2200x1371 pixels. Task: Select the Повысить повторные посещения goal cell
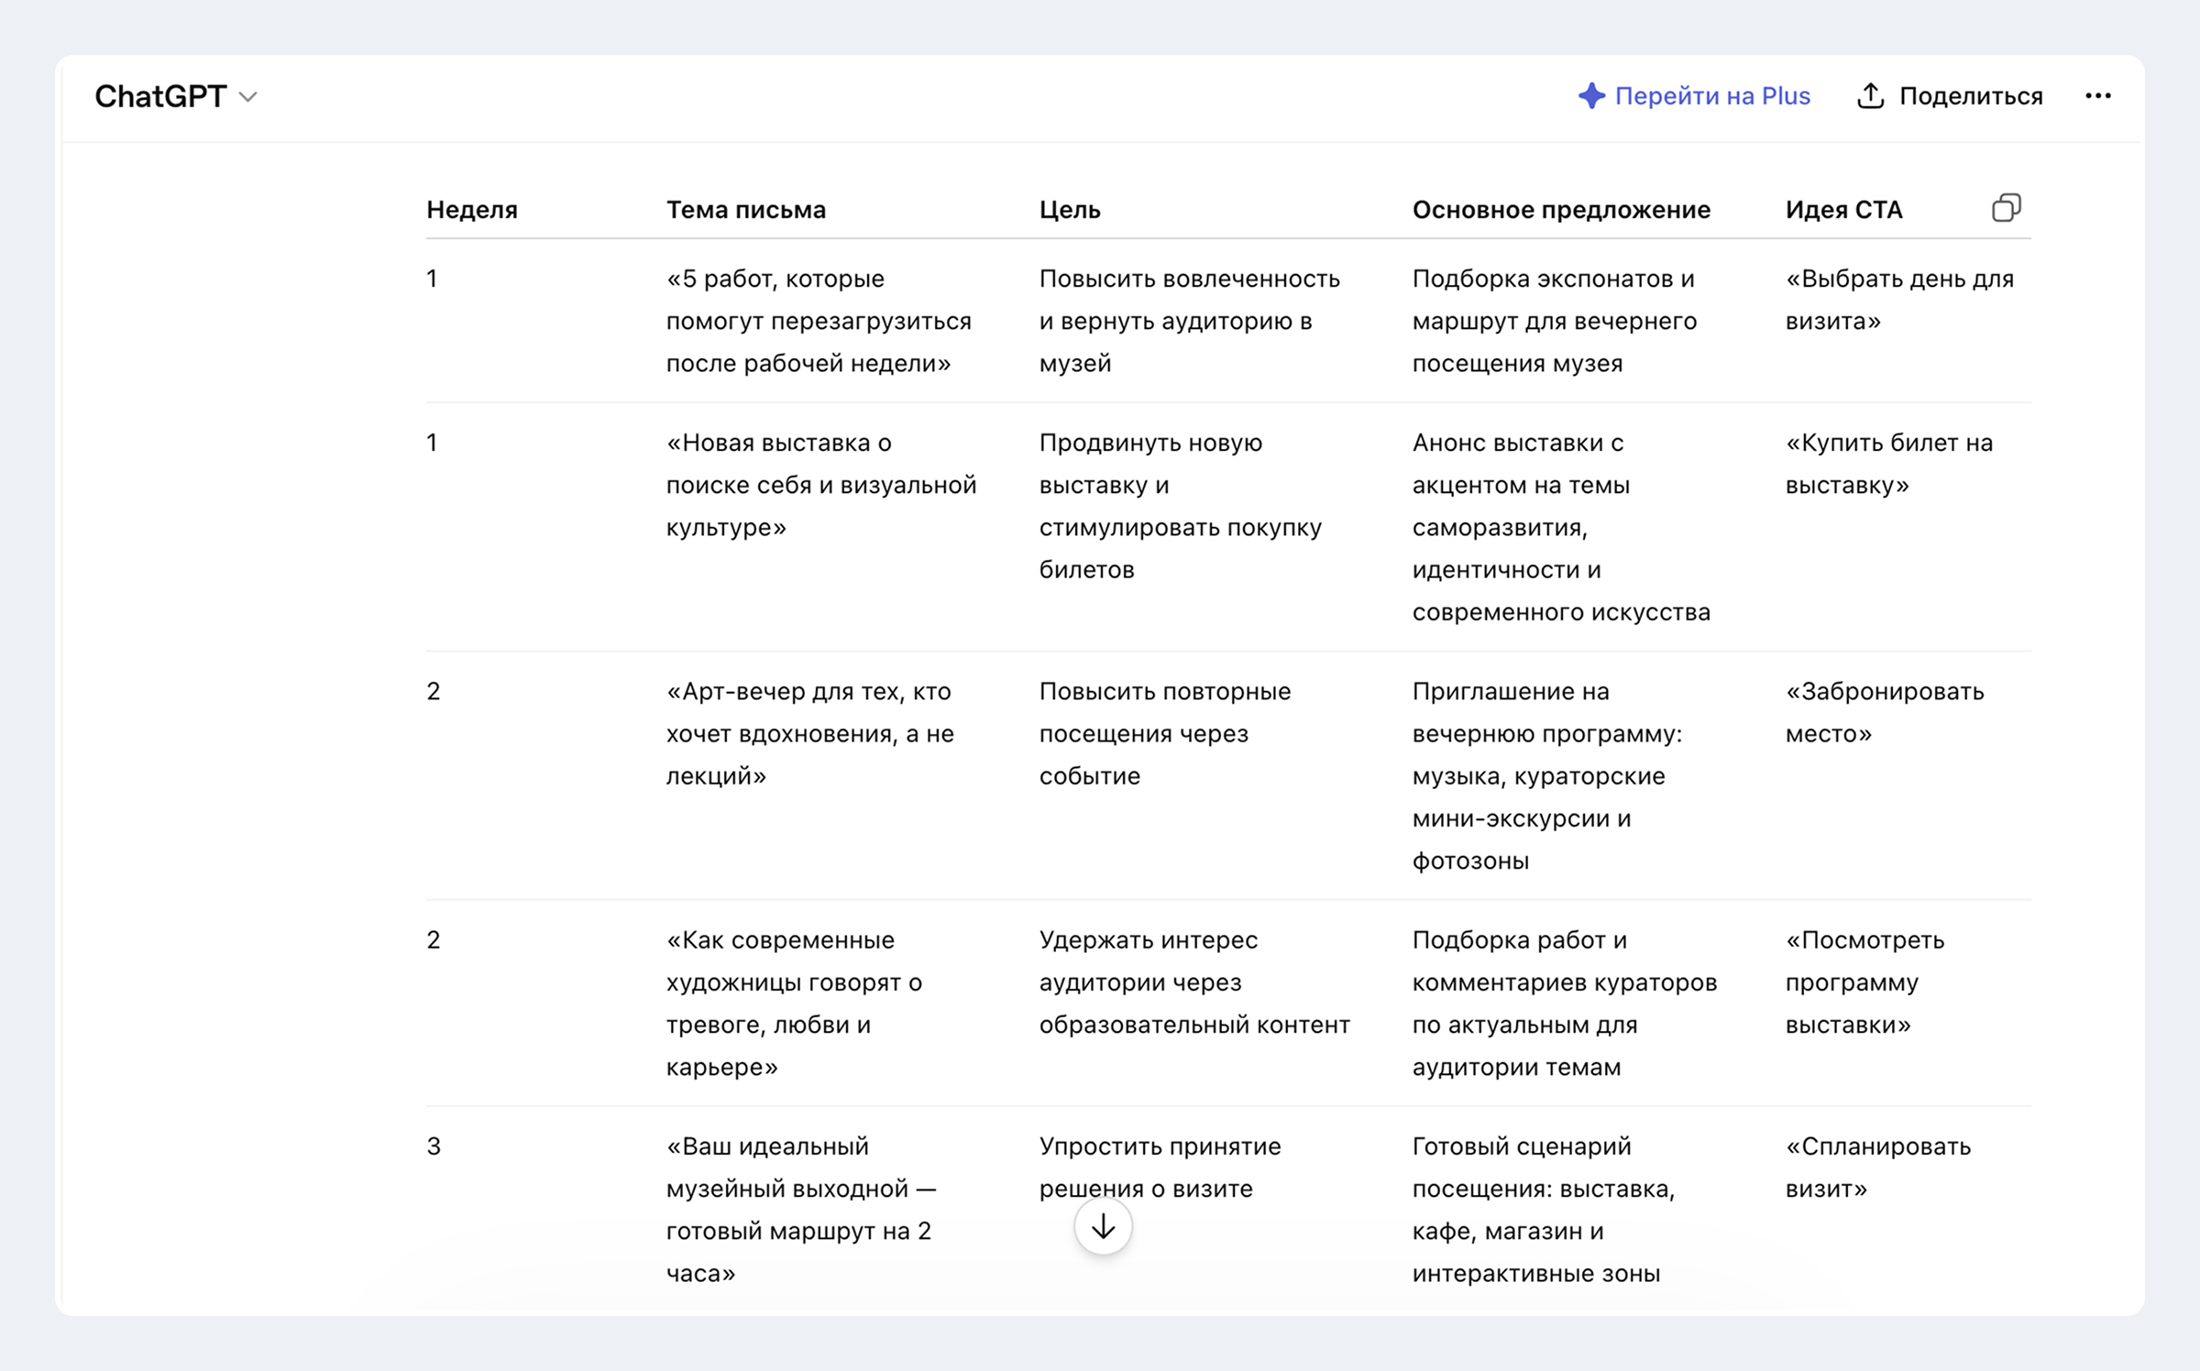point(1164,733)
